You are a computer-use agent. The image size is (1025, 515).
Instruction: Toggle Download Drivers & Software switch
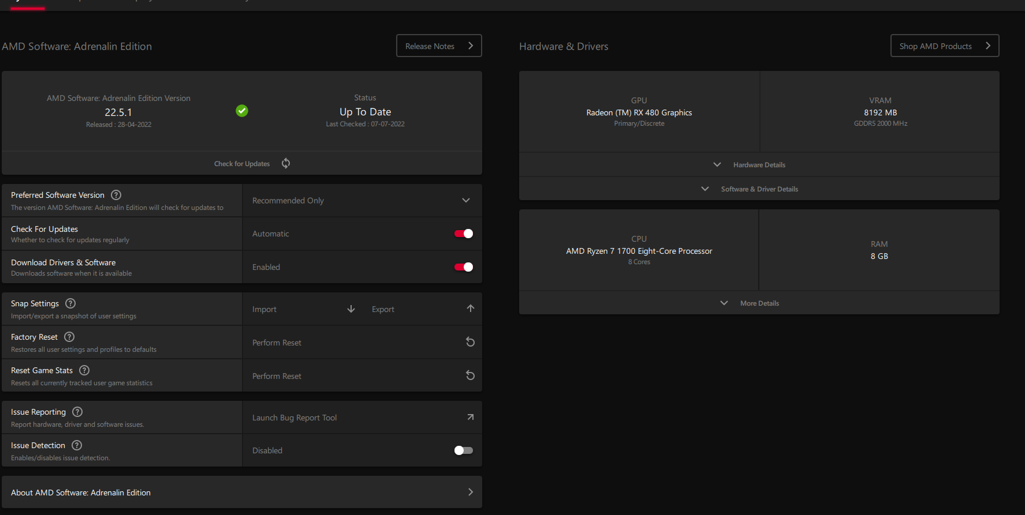[x=464, y=267]
